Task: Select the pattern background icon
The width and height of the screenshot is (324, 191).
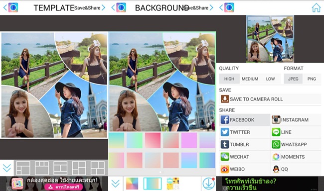Action: pyautogui.click(x=173, y=184)
